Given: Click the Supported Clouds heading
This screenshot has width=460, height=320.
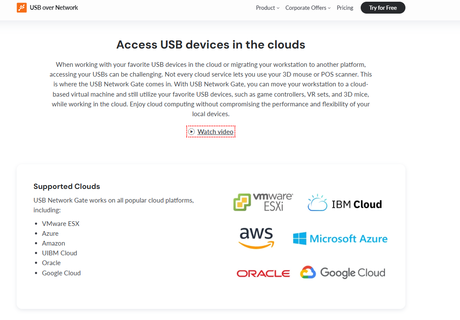Looking at the screenshot, I should tap(67, 186).
